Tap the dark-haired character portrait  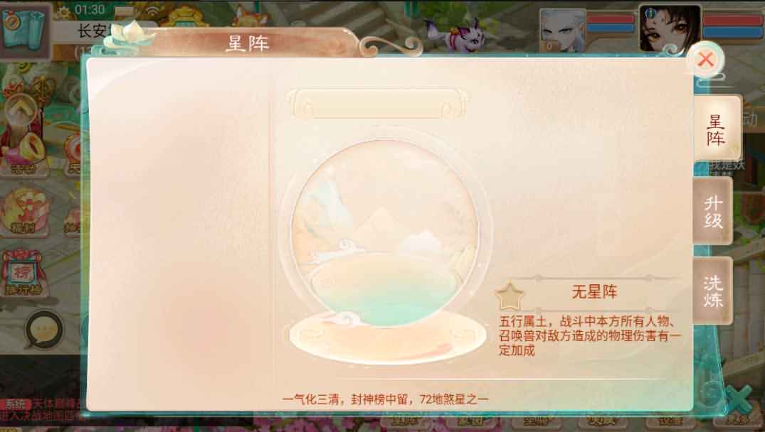point(670,29)
